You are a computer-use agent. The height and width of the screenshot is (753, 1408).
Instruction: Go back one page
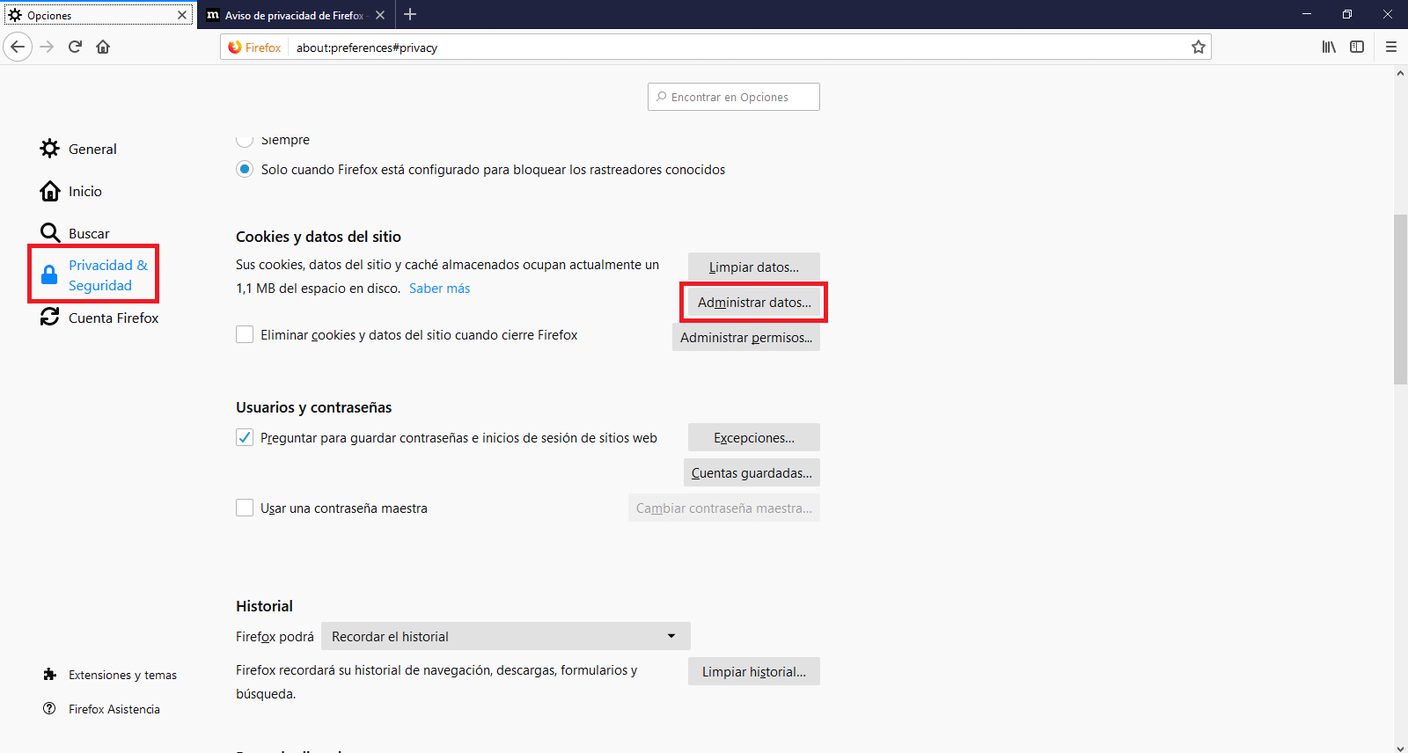coord(18,47)
